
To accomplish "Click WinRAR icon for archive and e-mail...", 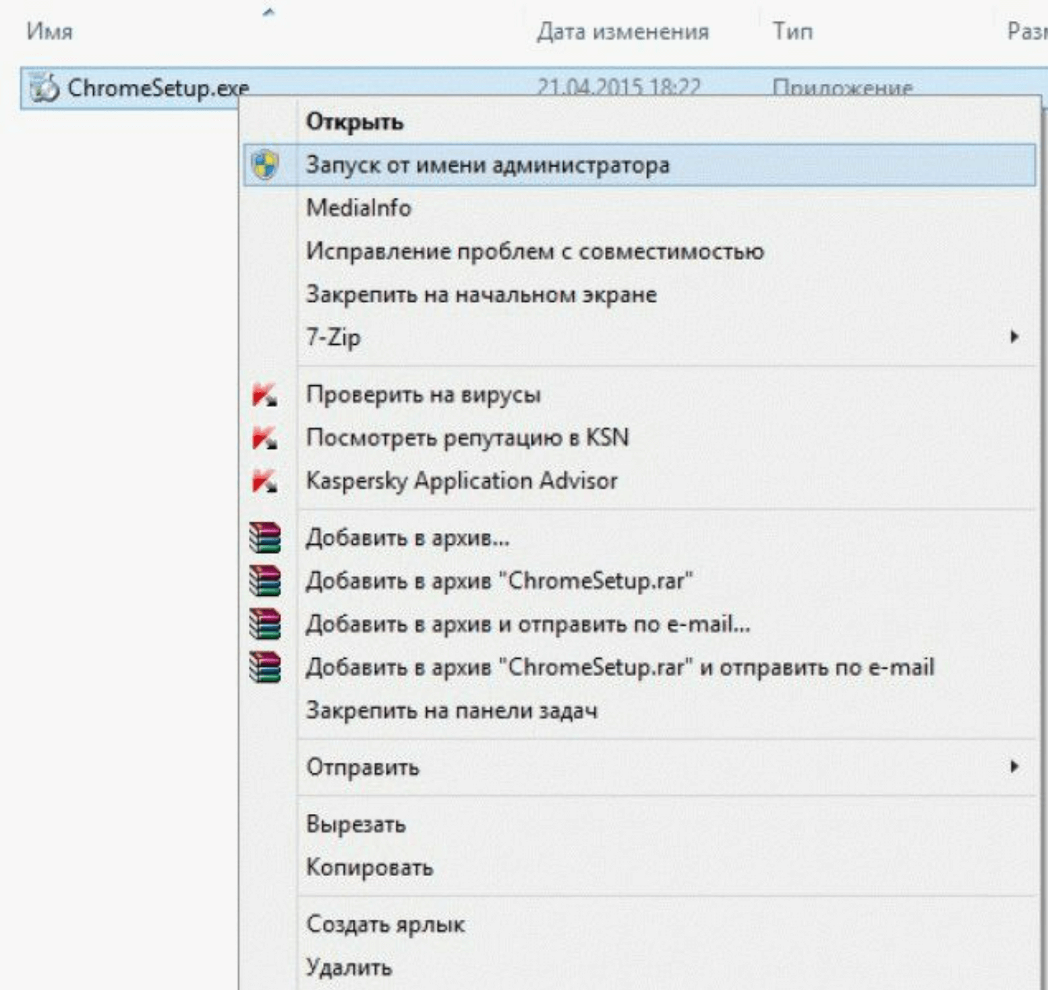I will pyautogui.click(x=265, y=624).
